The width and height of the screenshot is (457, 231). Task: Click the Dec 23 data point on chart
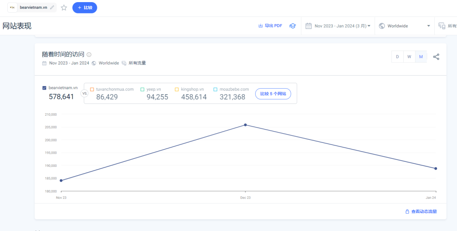(x=245, y=125)
